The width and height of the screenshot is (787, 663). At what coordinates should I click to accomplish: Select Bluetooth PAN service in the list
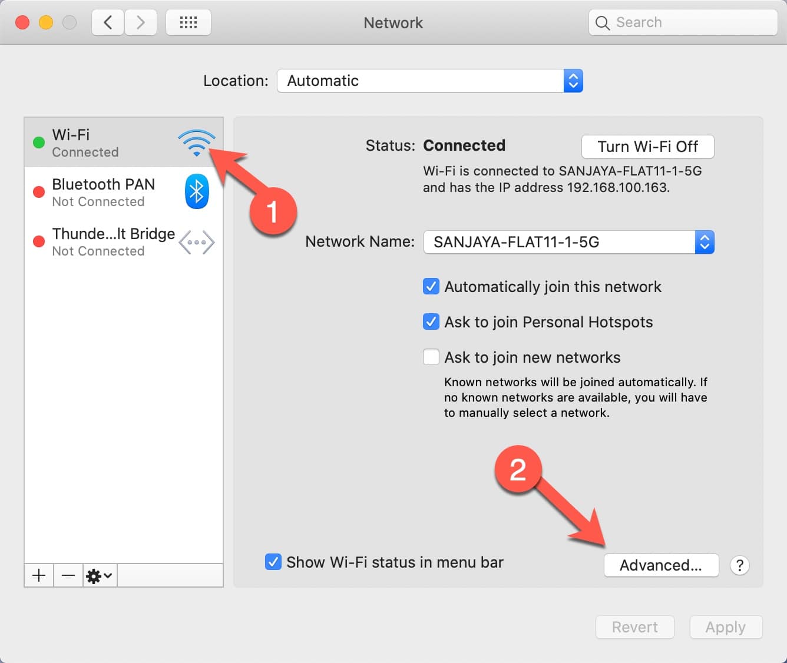124,192
